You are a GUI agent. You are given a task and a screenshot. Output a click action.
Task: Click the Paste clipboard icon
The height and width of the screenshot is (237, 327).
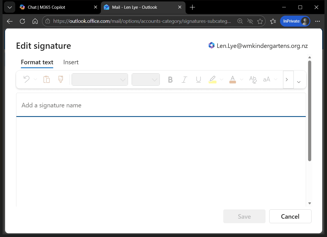click(47, 79)
